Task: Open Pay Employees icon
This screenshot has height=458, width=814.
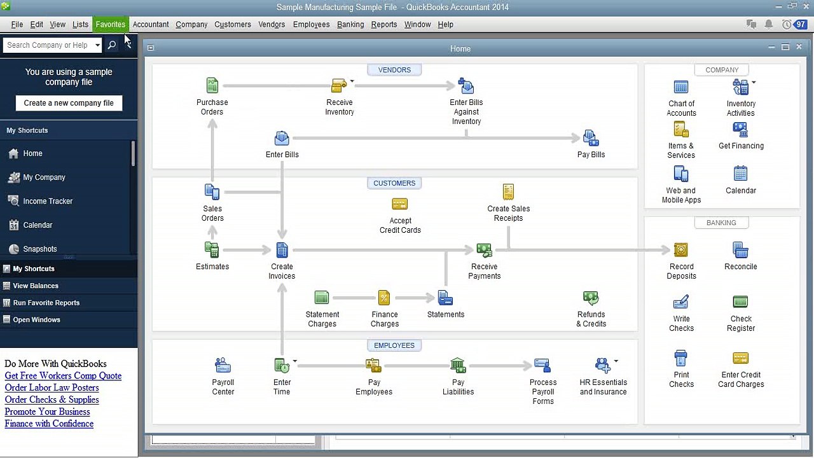Action: coord(374,366)
